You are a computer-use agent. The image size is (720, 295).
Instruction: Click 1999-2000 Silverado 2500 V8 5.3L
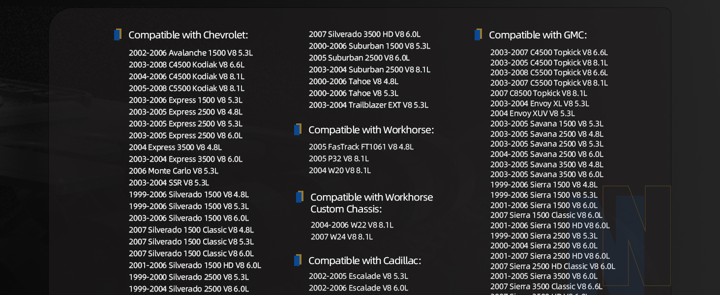tap(189, 277)
